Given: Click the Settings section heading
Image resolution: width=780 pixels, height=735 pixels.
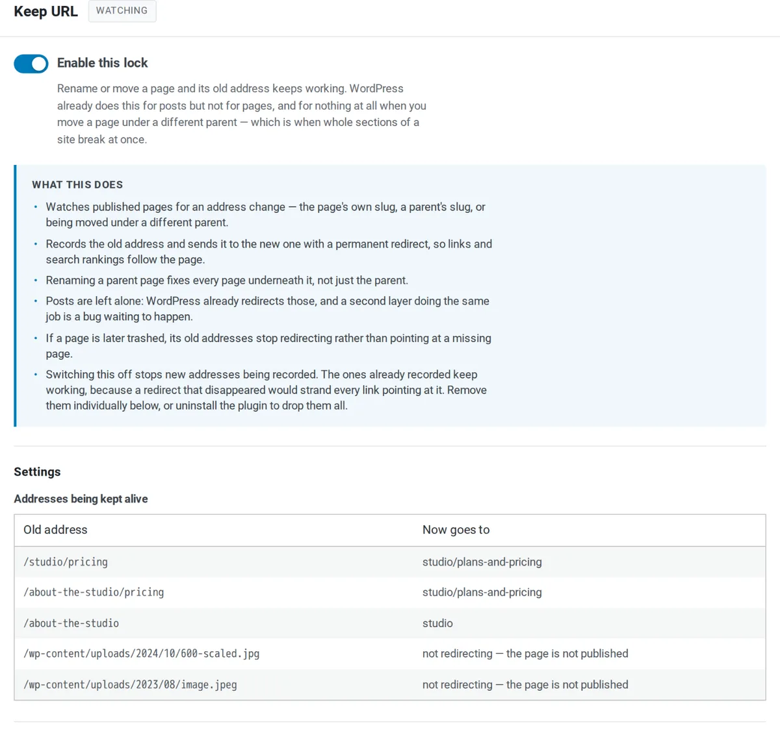Looking at the screenshot, I should (37, 472).
